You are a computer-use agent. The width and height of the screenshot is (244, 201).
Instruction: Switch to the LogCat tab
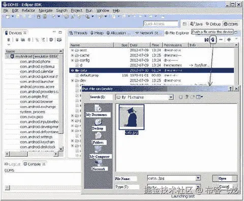pos(13,164)
